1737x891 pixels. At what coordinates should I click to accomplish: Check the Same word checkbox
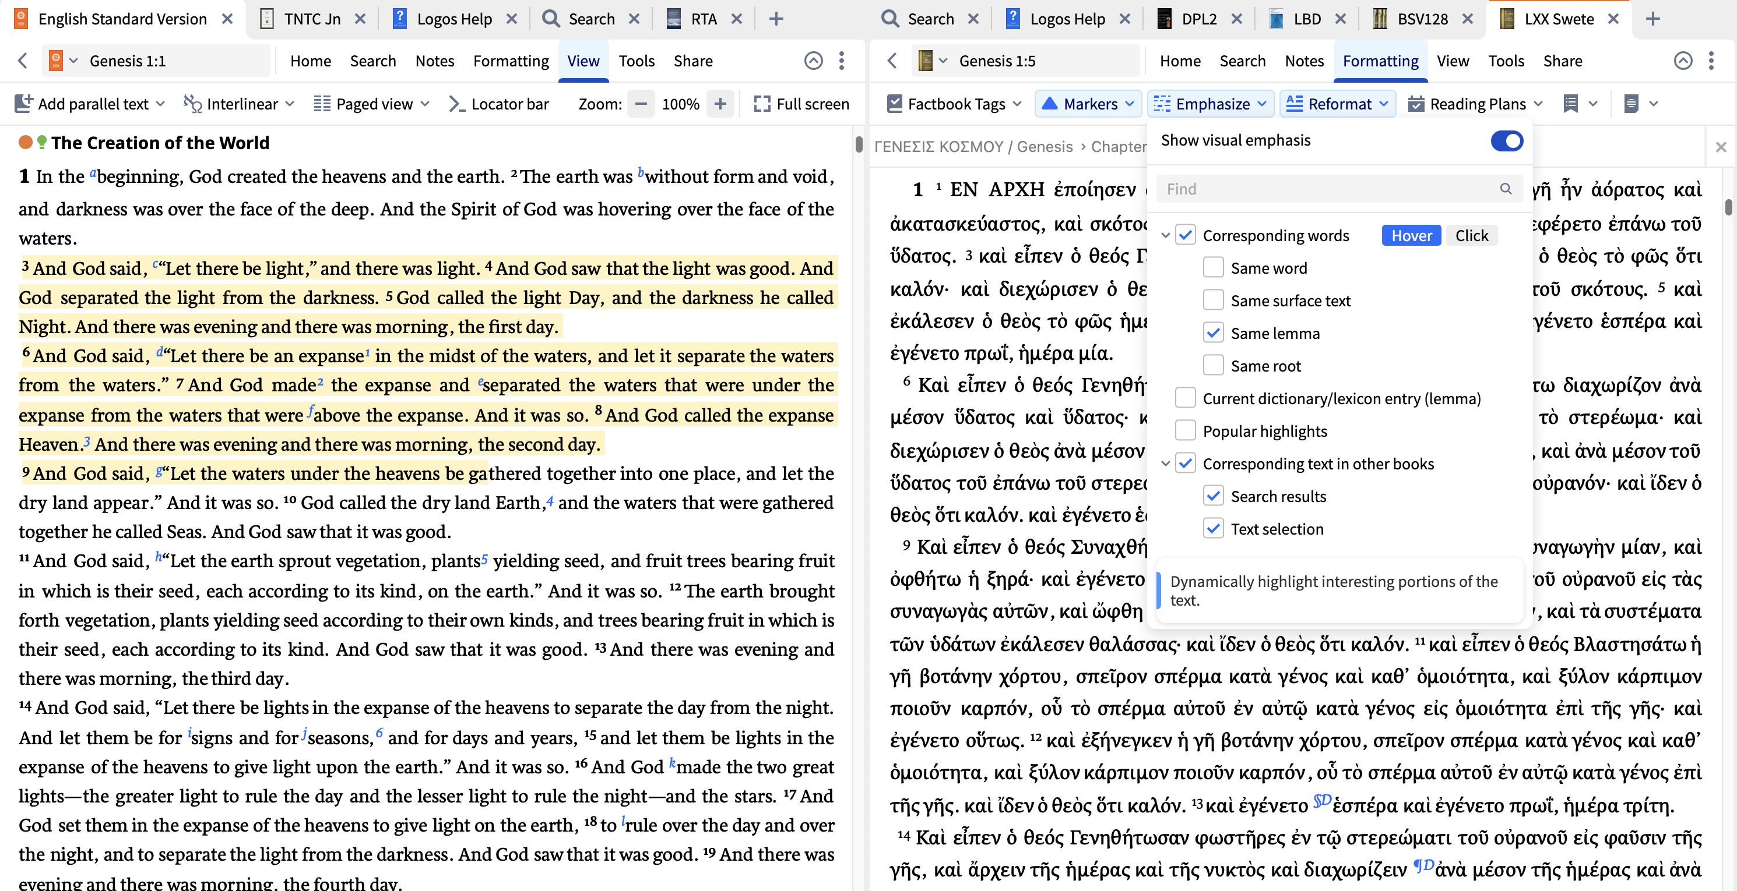(x=1213, y=268)
